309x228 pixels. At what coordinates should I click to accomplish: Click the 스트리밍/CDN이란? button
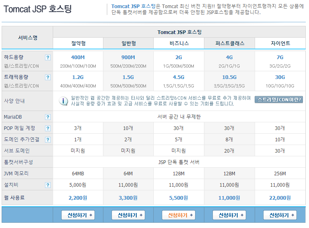pyautogui.click(x=279, y=100)
